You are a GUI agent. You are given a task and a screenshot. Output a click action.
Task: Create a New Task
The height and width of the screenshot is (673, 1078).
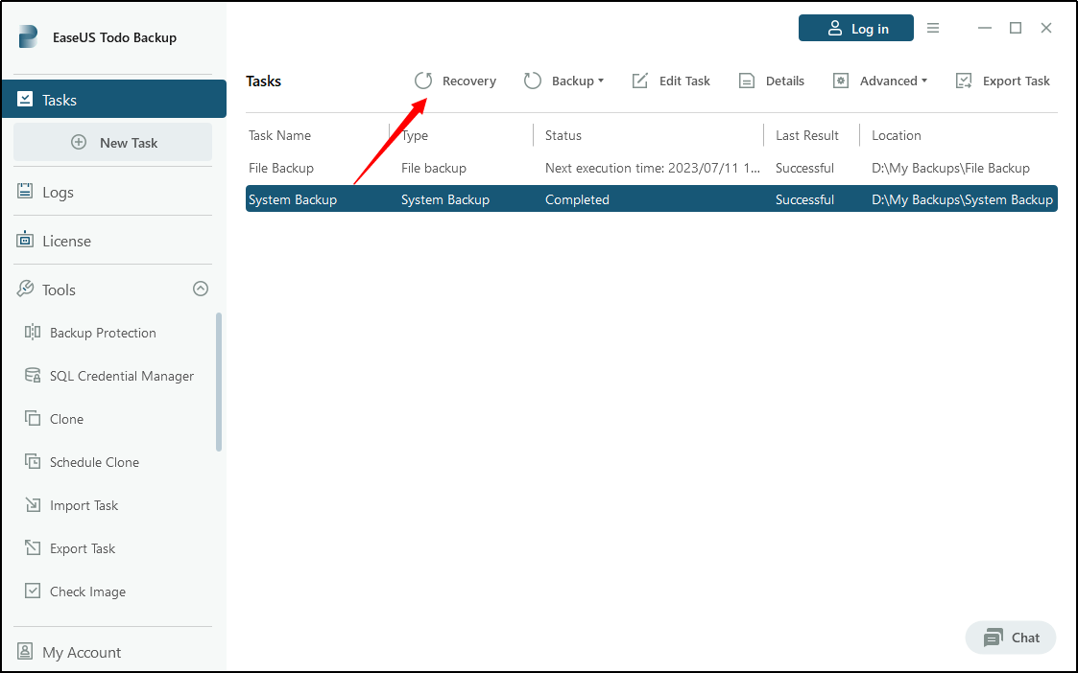pos(112,142)
